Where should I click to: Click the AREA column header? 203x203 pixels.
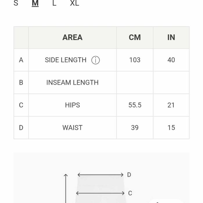[x=72, y=37]
